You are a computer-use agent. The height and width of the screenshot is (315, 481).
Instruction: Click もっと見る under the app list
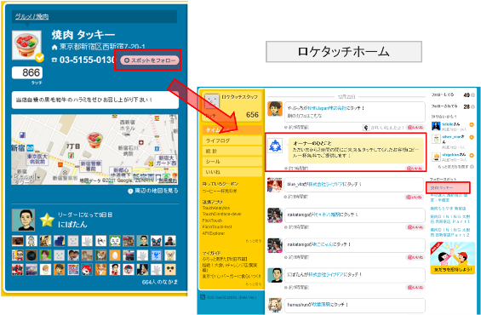pos(254,241)
